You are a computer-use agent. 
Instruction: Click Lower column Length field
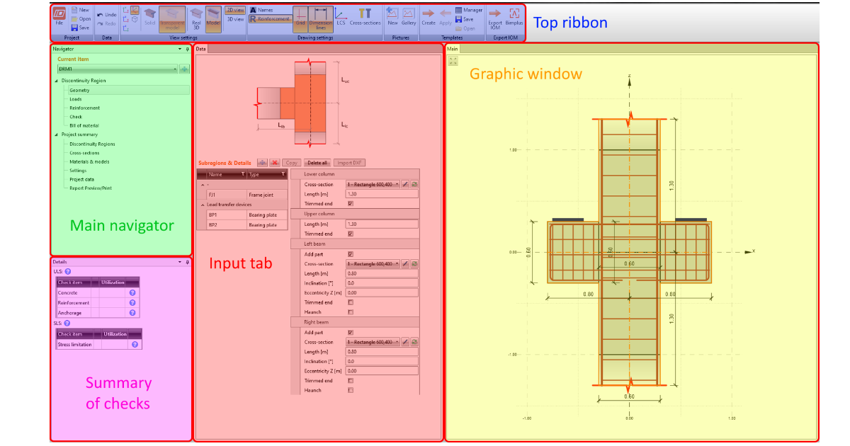pos(382,194)
